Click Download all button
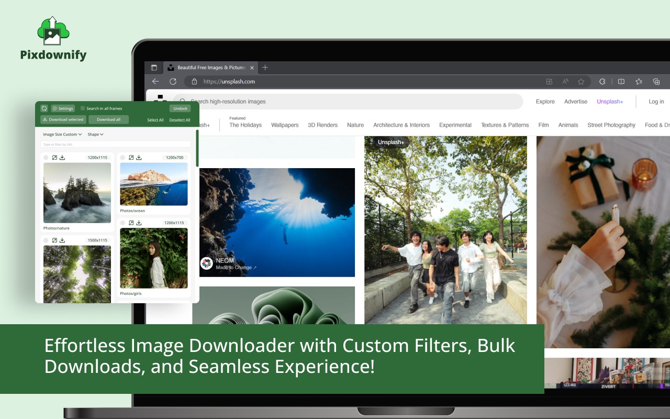Viewport: 670px width, 419px height. point(108,119)
